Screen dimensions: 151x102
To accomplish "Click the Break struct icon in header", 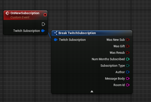I will 55,33.
